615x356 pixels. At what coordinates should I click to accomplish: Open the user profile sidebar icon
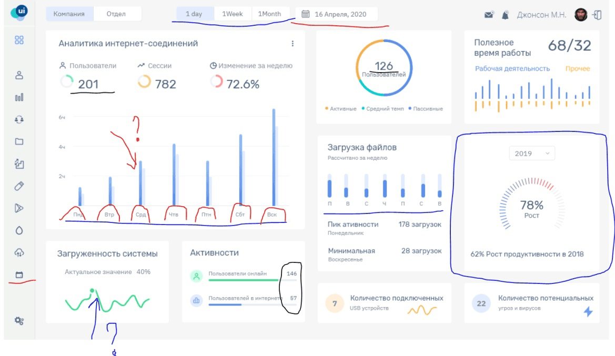click(x=19, y=75)
